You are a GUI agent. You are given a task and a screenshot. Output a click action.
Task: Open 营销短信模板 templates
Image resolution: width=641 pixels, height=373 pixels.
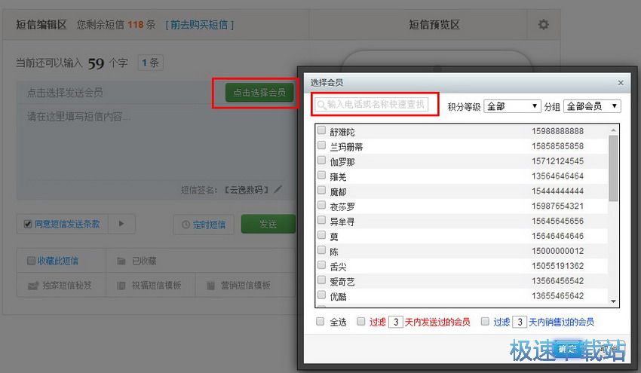click(x=238, y=286)
